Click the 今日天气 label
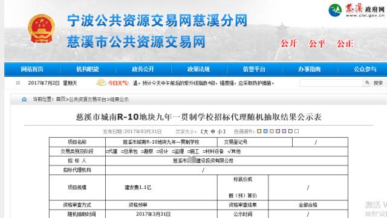387x218 pixels. [119, 83]
